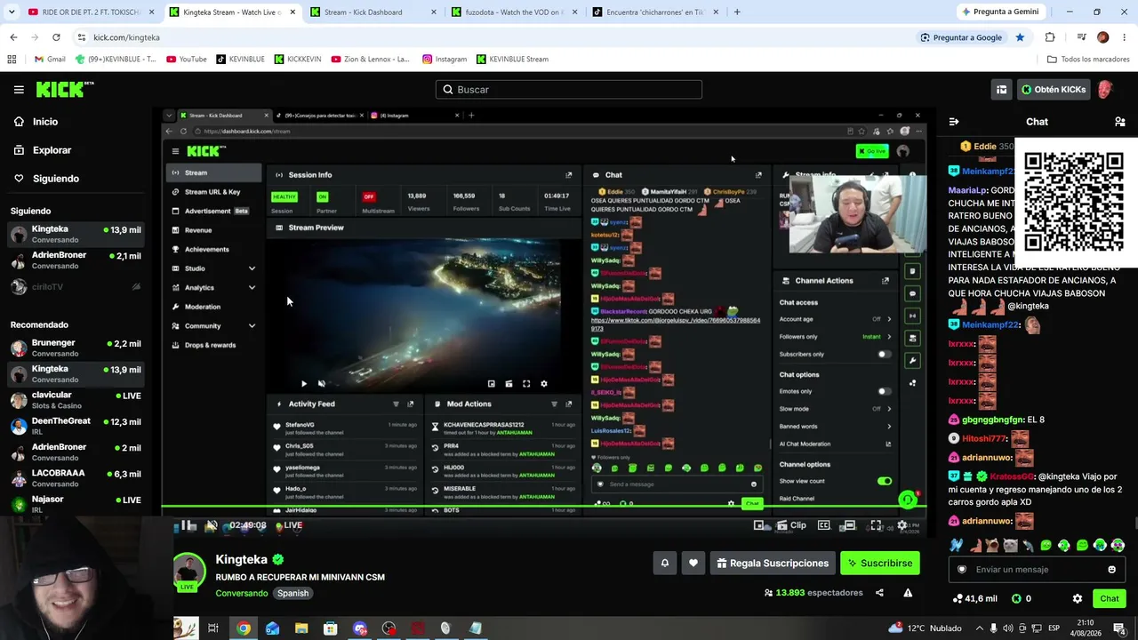
Task: Open the LACOBRAAA recommended channel
Action: (76, 478)
